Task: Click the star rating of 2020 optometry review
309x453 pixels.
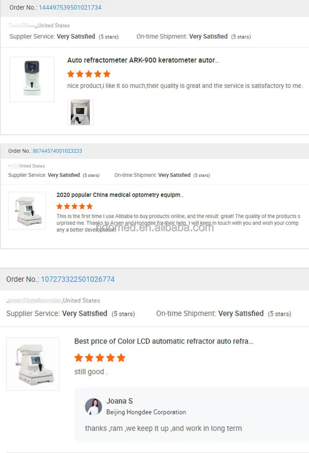Action: click(75, 206)
